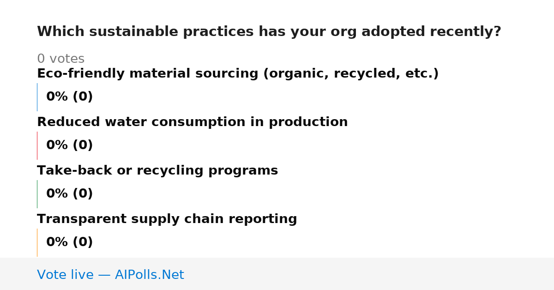Click the 0% (0) result under Eco-friendly sourcing

70,97
